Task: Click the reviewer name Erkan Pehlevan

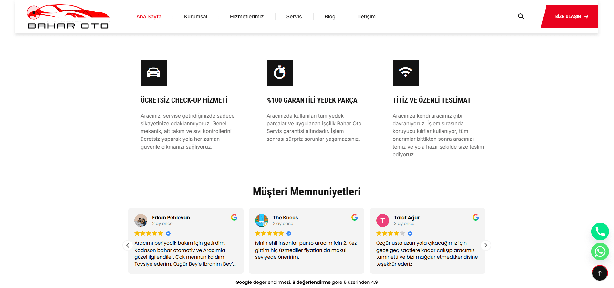Action: (171, 218)
